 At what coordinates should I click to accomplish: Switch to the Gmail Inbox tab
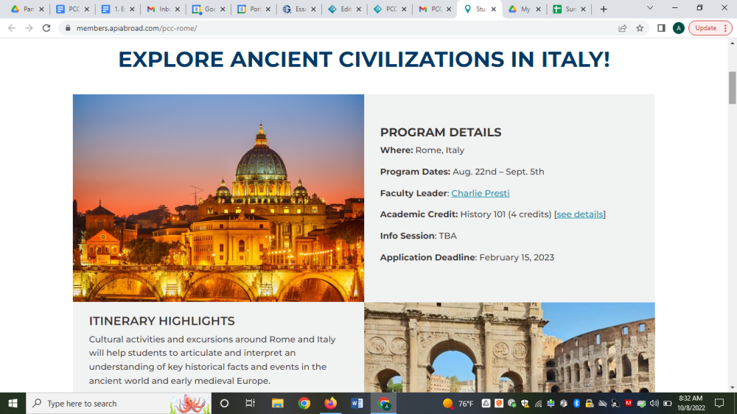pyautogui.click(x=159, y=9)
